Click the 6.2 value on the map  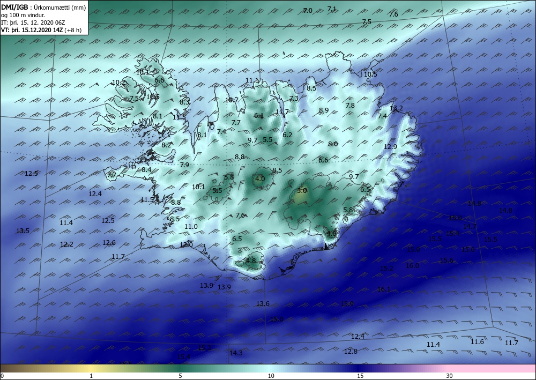coord(287,135)
